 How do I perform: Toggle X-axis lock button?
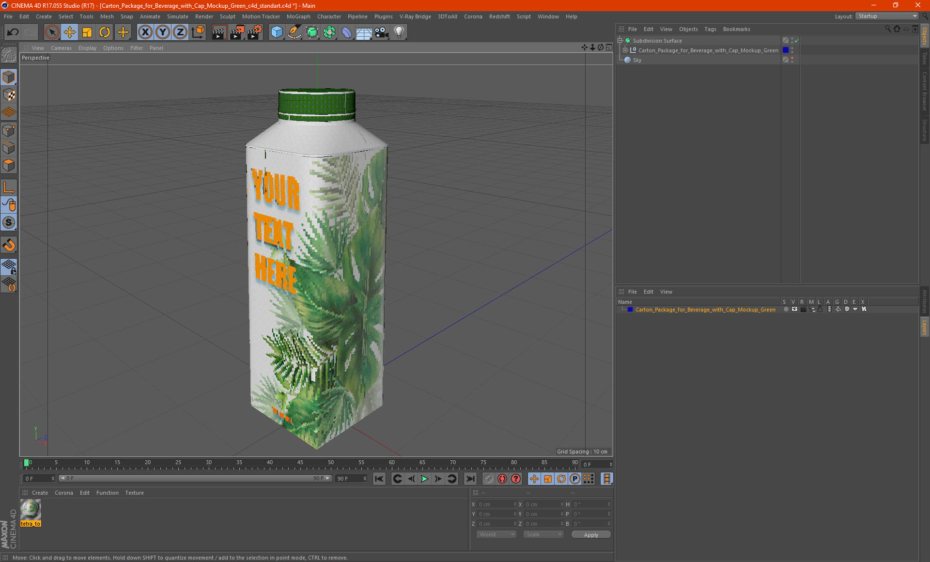[145, 32]
